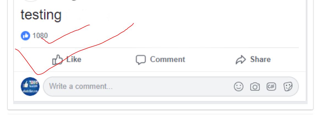Click the Like text label
The height and width of the screenshot is (117, 315).
click(x=74, y=59)
